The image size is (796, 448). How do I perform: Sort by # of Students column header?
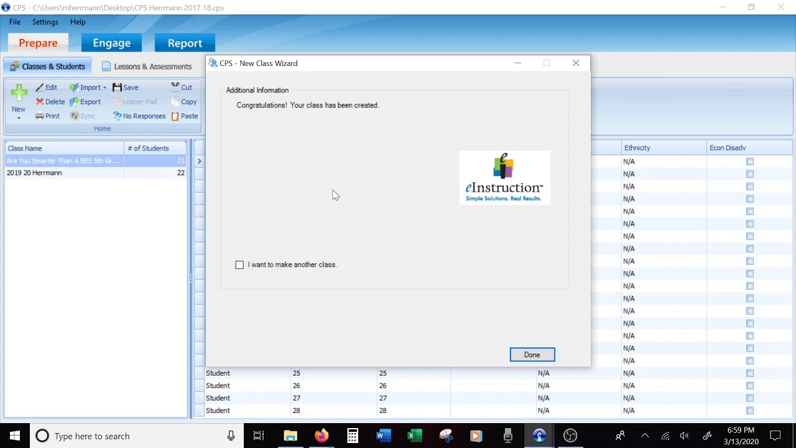pos(155,148)
